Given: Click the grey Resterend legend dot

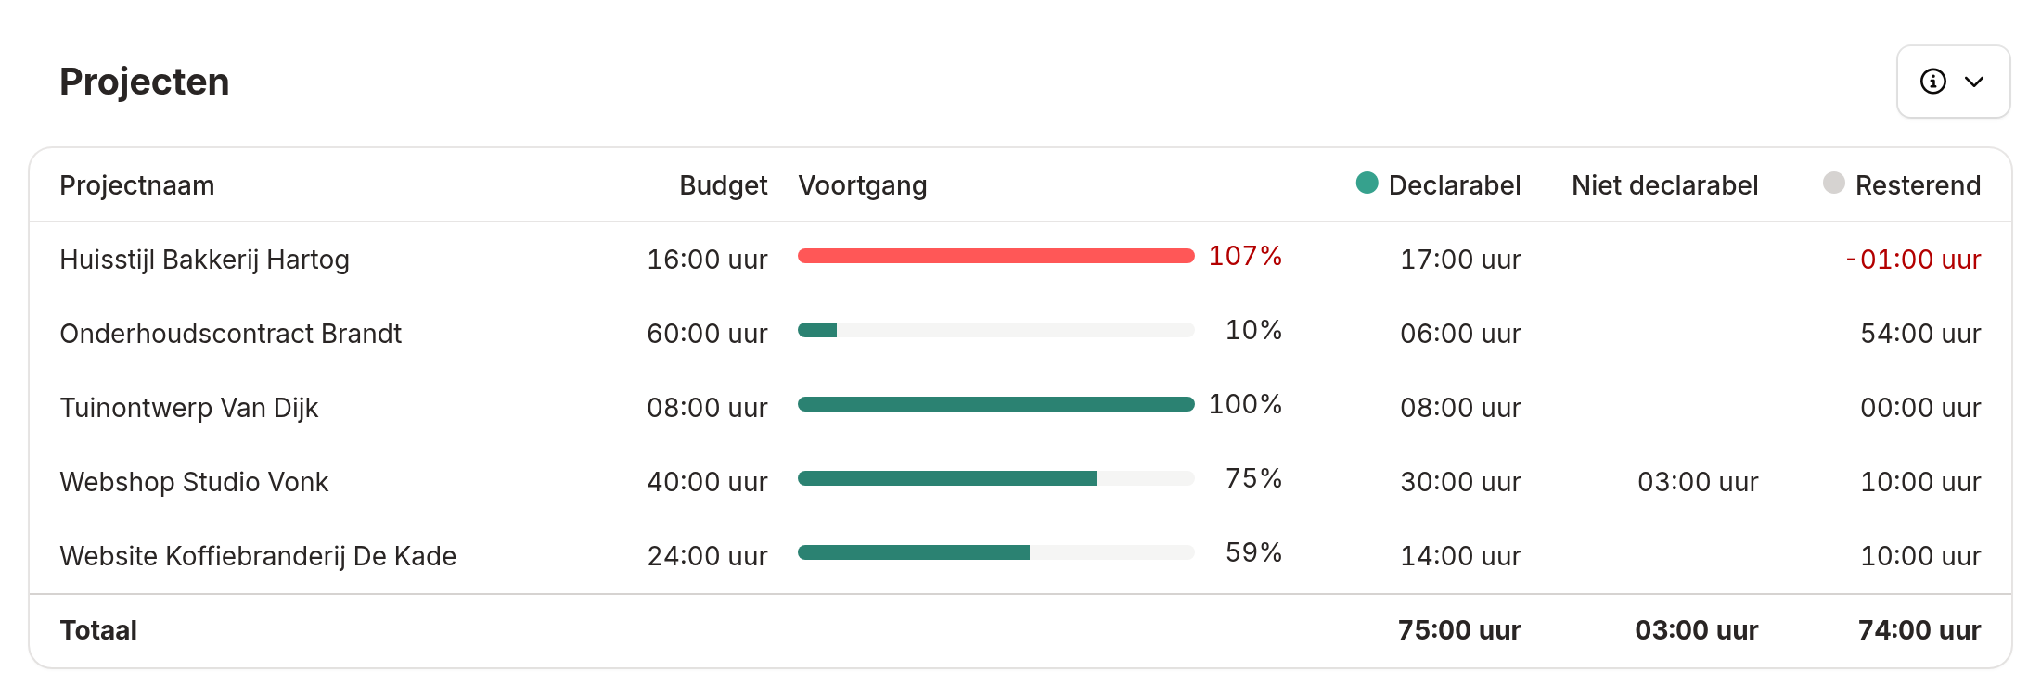Looking at the screenshot, I should 1833,183.
